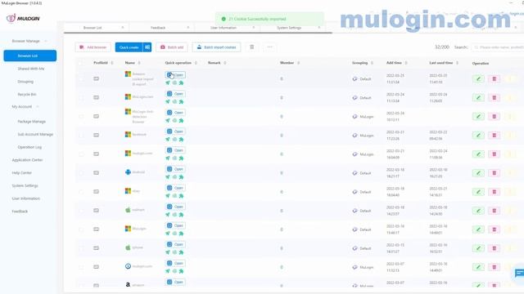Screen dimensions: 524x294
Task: Check the MuLogin Anti-detection Browser row checkbox
Action: point(81,116)
